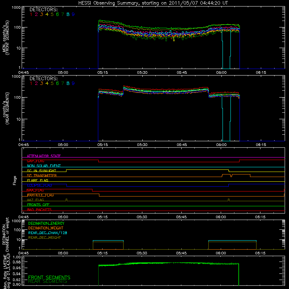Pick detector 9 legend in rear segments plot
Viewport: 289px width, 289px height.
(73, 83)
